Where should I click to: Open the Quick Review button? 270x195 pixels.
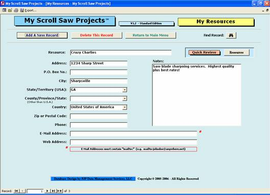[x=204, y=52]
